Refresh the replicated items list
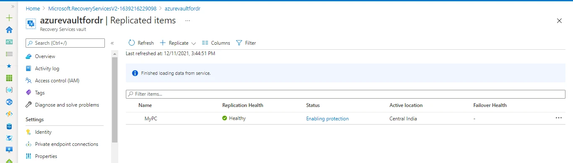573x163 pixels. (x=141, y=43)
